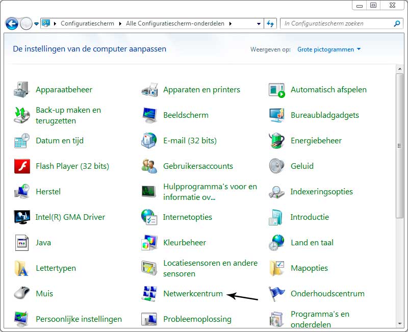Click the greyed Forward navigation button
The height and width of the screenshot is (332, 408).
click(27, 23)
